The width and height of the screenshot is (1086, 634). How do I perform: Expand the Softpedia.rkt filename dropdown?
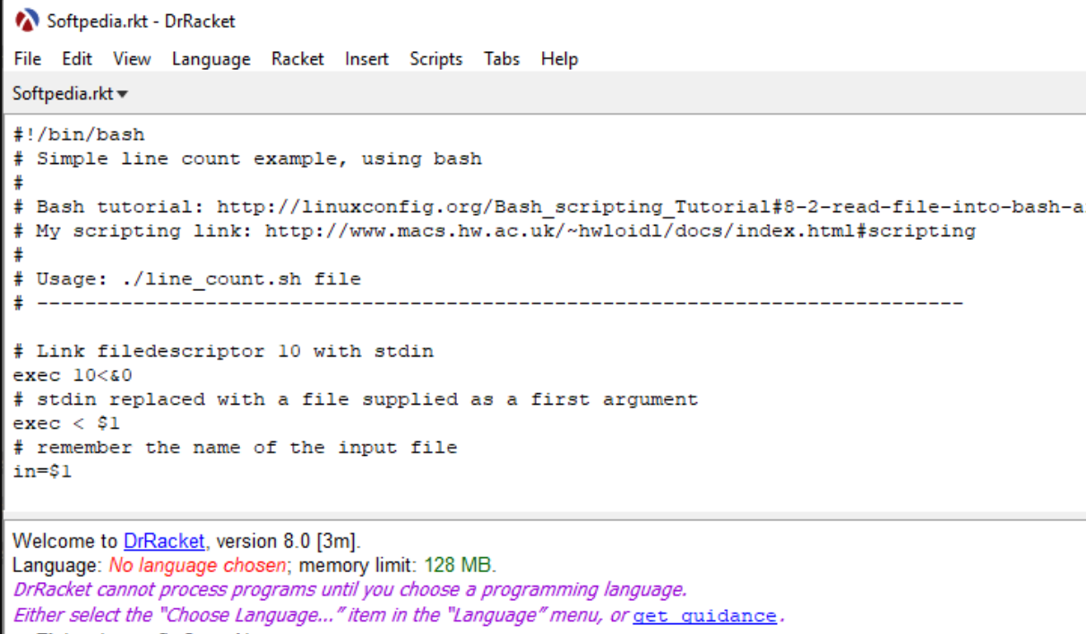coord(123,91)
